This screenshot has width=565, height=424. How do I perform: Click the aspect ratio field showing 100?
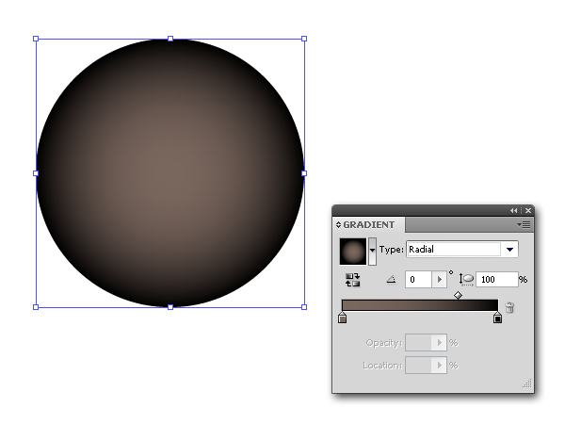(497, 280)
